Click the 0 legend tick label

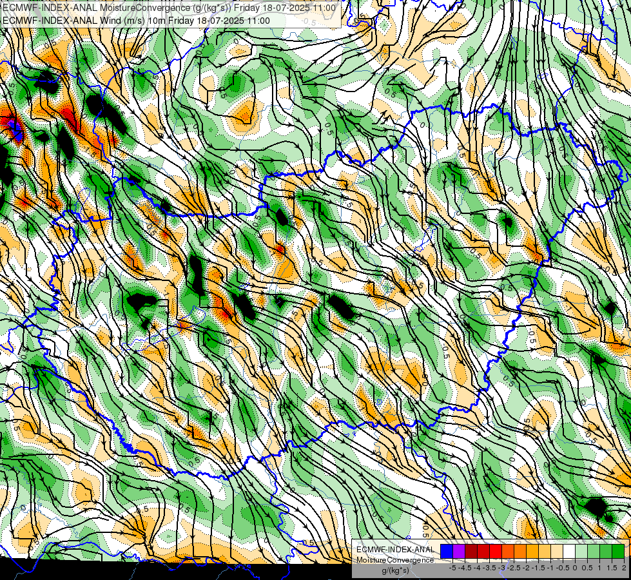[x=575, y=568]
